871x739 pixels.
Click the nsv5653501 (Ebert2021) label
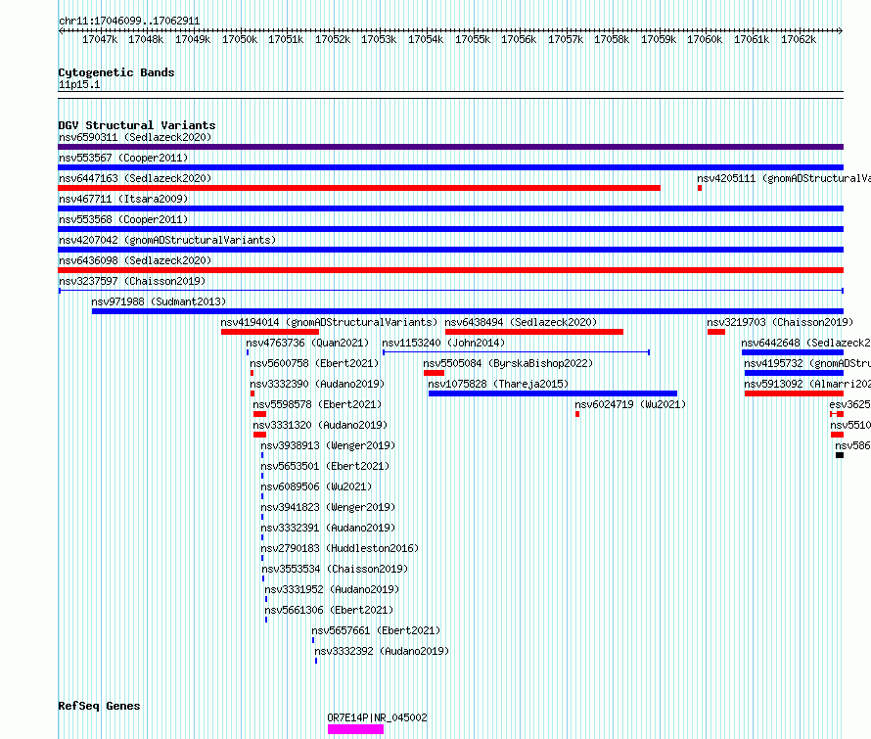pos(325,466)
